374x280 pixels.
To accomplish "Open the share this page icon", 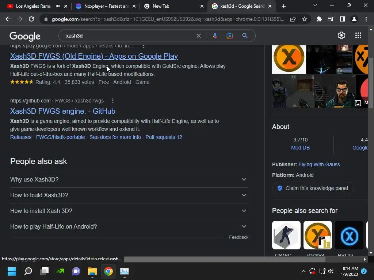I will pos(293,19).
